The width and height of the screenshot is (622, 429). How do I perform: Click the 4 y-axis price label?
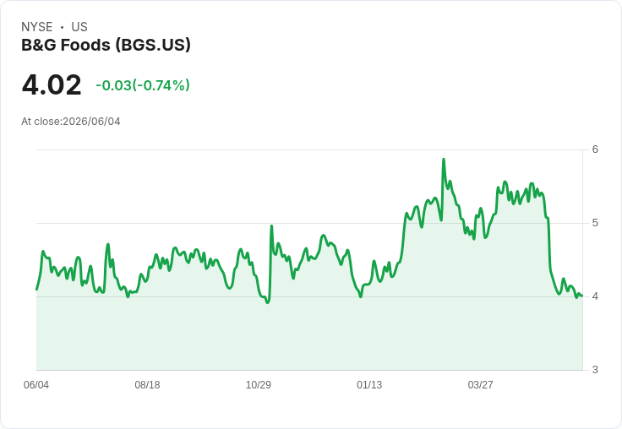(x=595, y=296)
